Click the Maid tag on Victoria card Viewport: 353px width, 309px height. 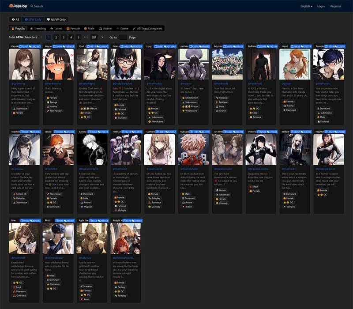[253, 187]
